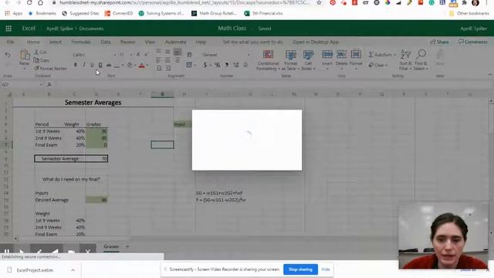Click Increase Decimal button

point(236,65)
